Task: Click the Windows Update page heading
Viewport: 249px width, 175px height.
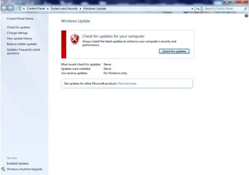Action: point(76,21)
